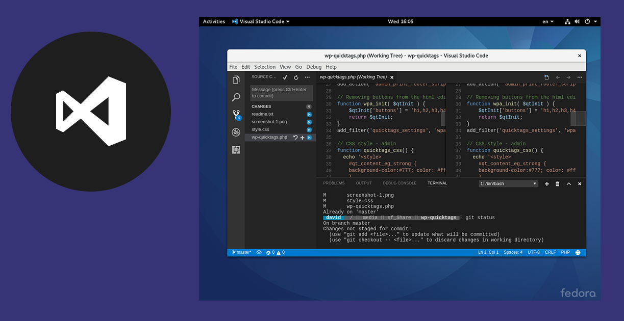Open the Edit menu
Image resolution: width=624 pixels, height=321 pixels.
pyautogui.click(x=246, y=67)
